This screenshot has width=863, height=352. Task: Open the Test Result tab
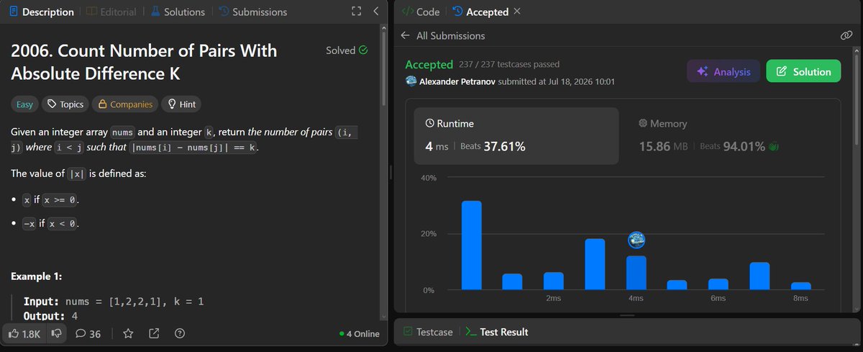tap(496, 332)
